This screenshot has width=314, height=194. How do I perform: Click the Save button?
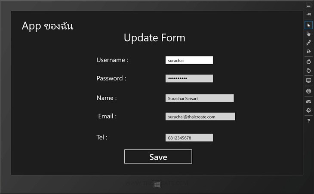[158, 157]
